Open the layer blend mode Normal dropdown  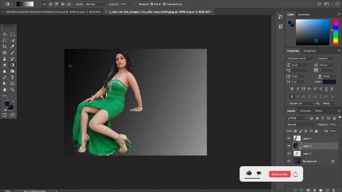pyautogui.click(x=301, y=124)
